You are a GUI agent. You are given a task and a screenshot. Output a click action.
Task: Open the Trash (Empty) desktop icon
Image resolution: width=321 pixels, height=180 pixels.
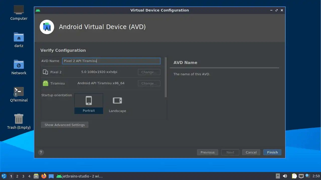[19, 121]
